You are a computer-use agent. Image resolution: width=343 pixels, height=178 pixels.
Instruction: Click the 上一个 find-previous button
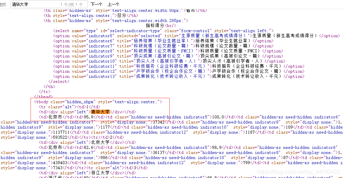tap(113, 4)
